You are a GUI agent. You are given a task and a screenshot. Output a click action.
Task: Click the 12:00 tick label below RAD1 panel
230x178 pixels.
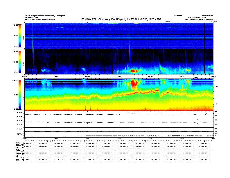[x=119, y=76]
